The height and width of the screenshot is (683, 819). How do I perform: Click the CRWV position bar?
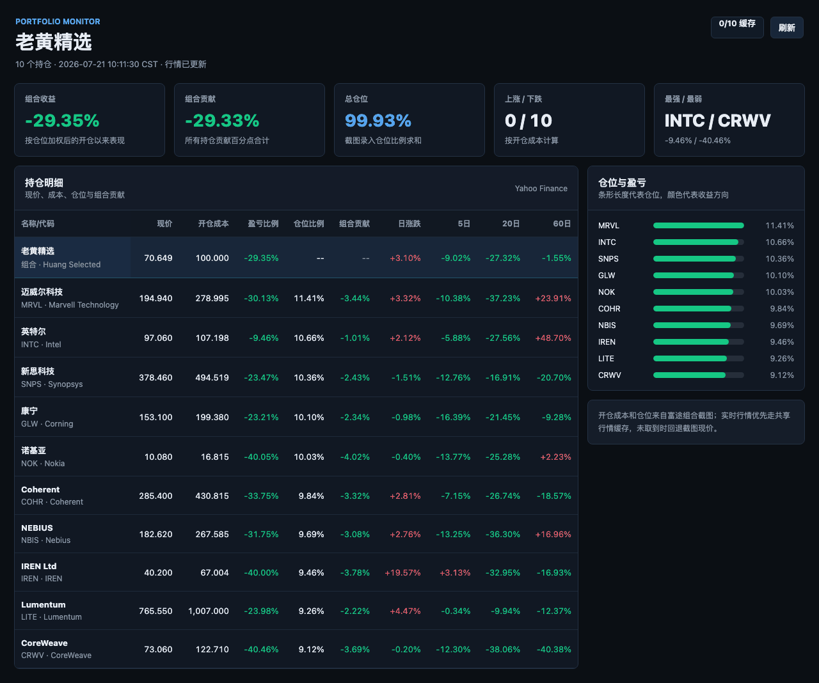pos(699,375)
